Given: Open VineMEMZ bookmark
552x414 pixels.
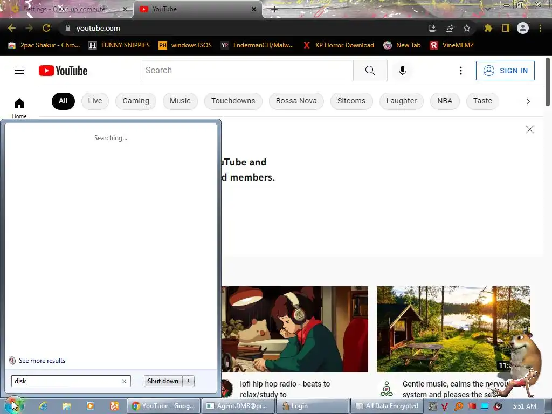Looking at the screenshot, I should (x=452, y=45).
